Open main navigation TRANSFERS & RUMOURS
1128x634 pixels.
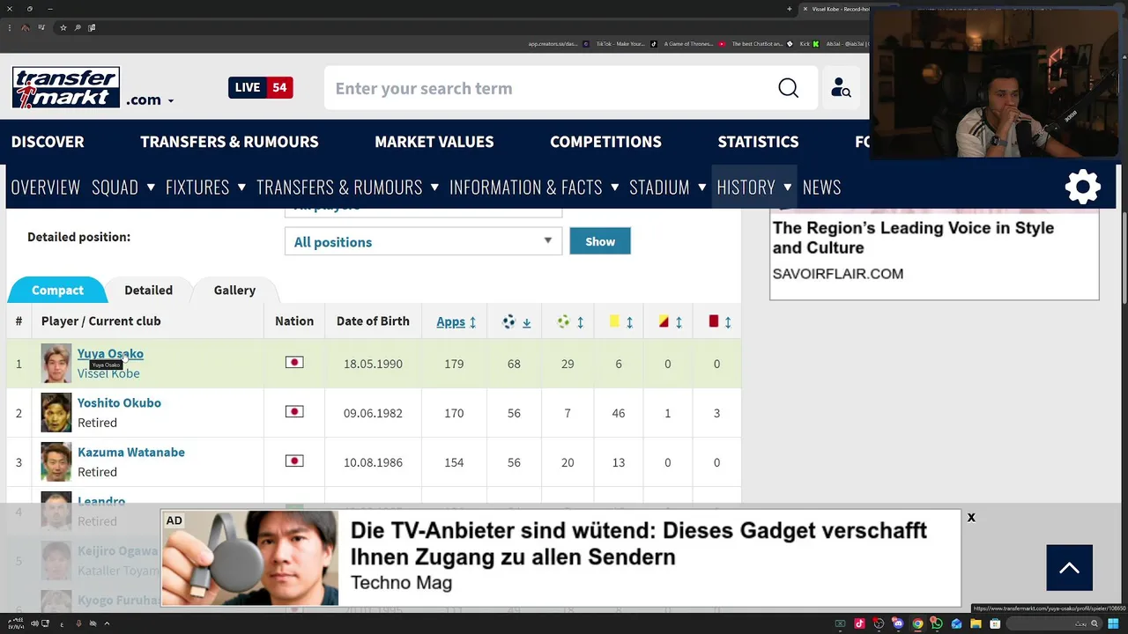[x=229, y=142]
